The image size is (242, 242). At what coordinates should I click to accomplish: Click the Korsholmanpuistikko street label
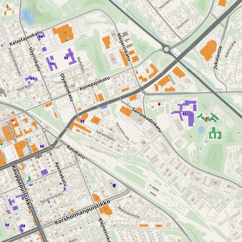click(82, 212)
